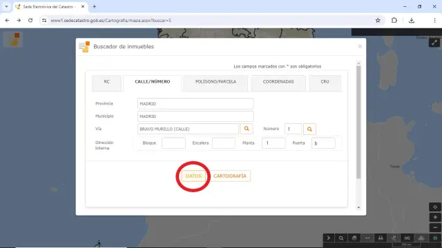Select the measure distance tool in the toolbar
This screenshot has height=248, width=442.
367,238
